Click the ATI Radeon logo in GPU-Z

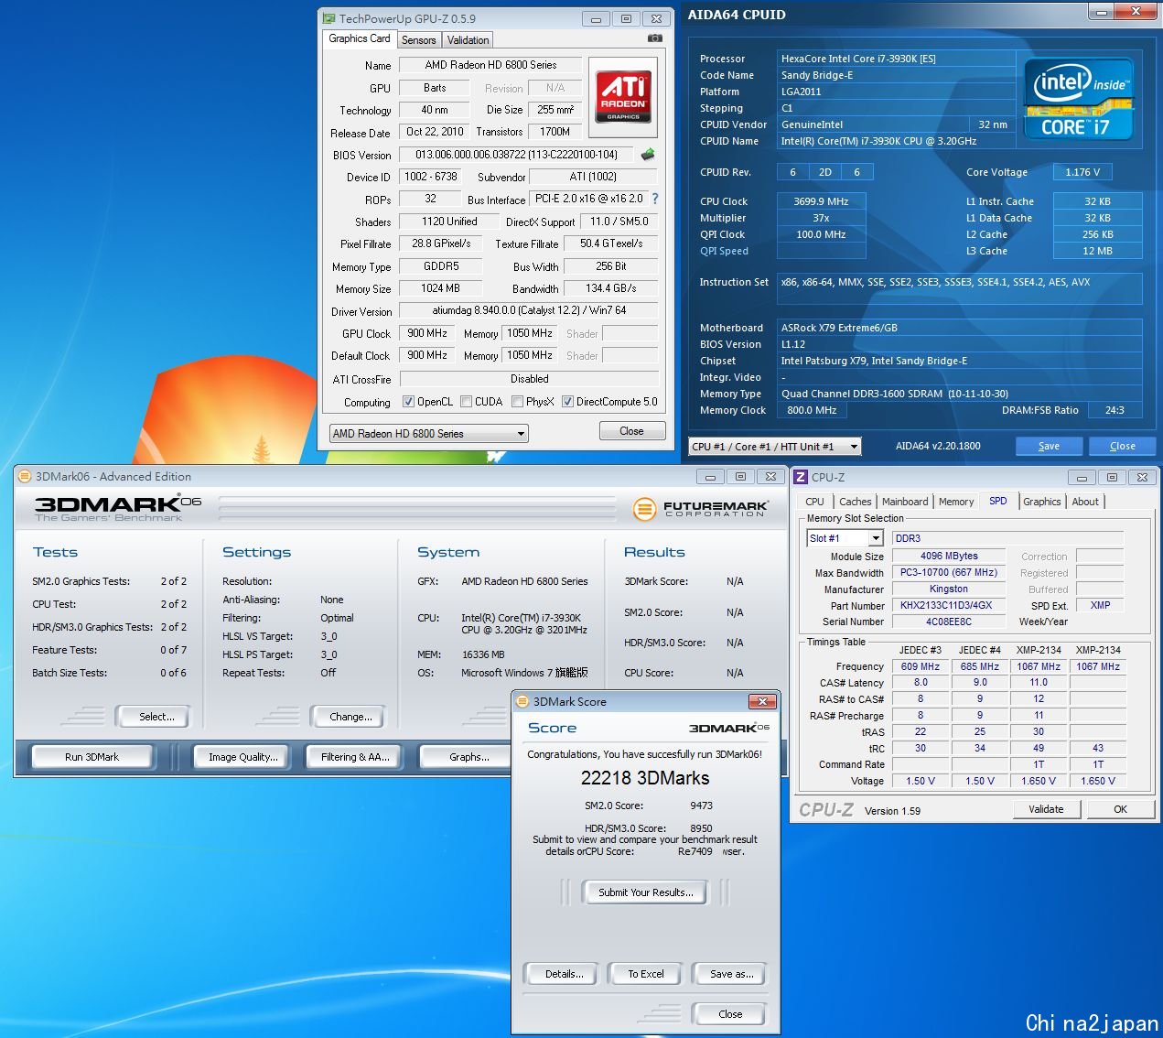coord(623,97)
